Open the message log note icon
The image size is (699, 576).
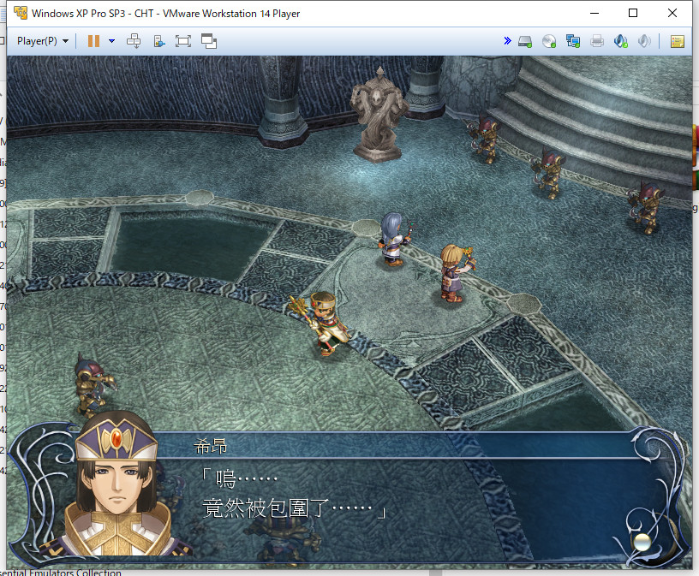coord(677,41)
